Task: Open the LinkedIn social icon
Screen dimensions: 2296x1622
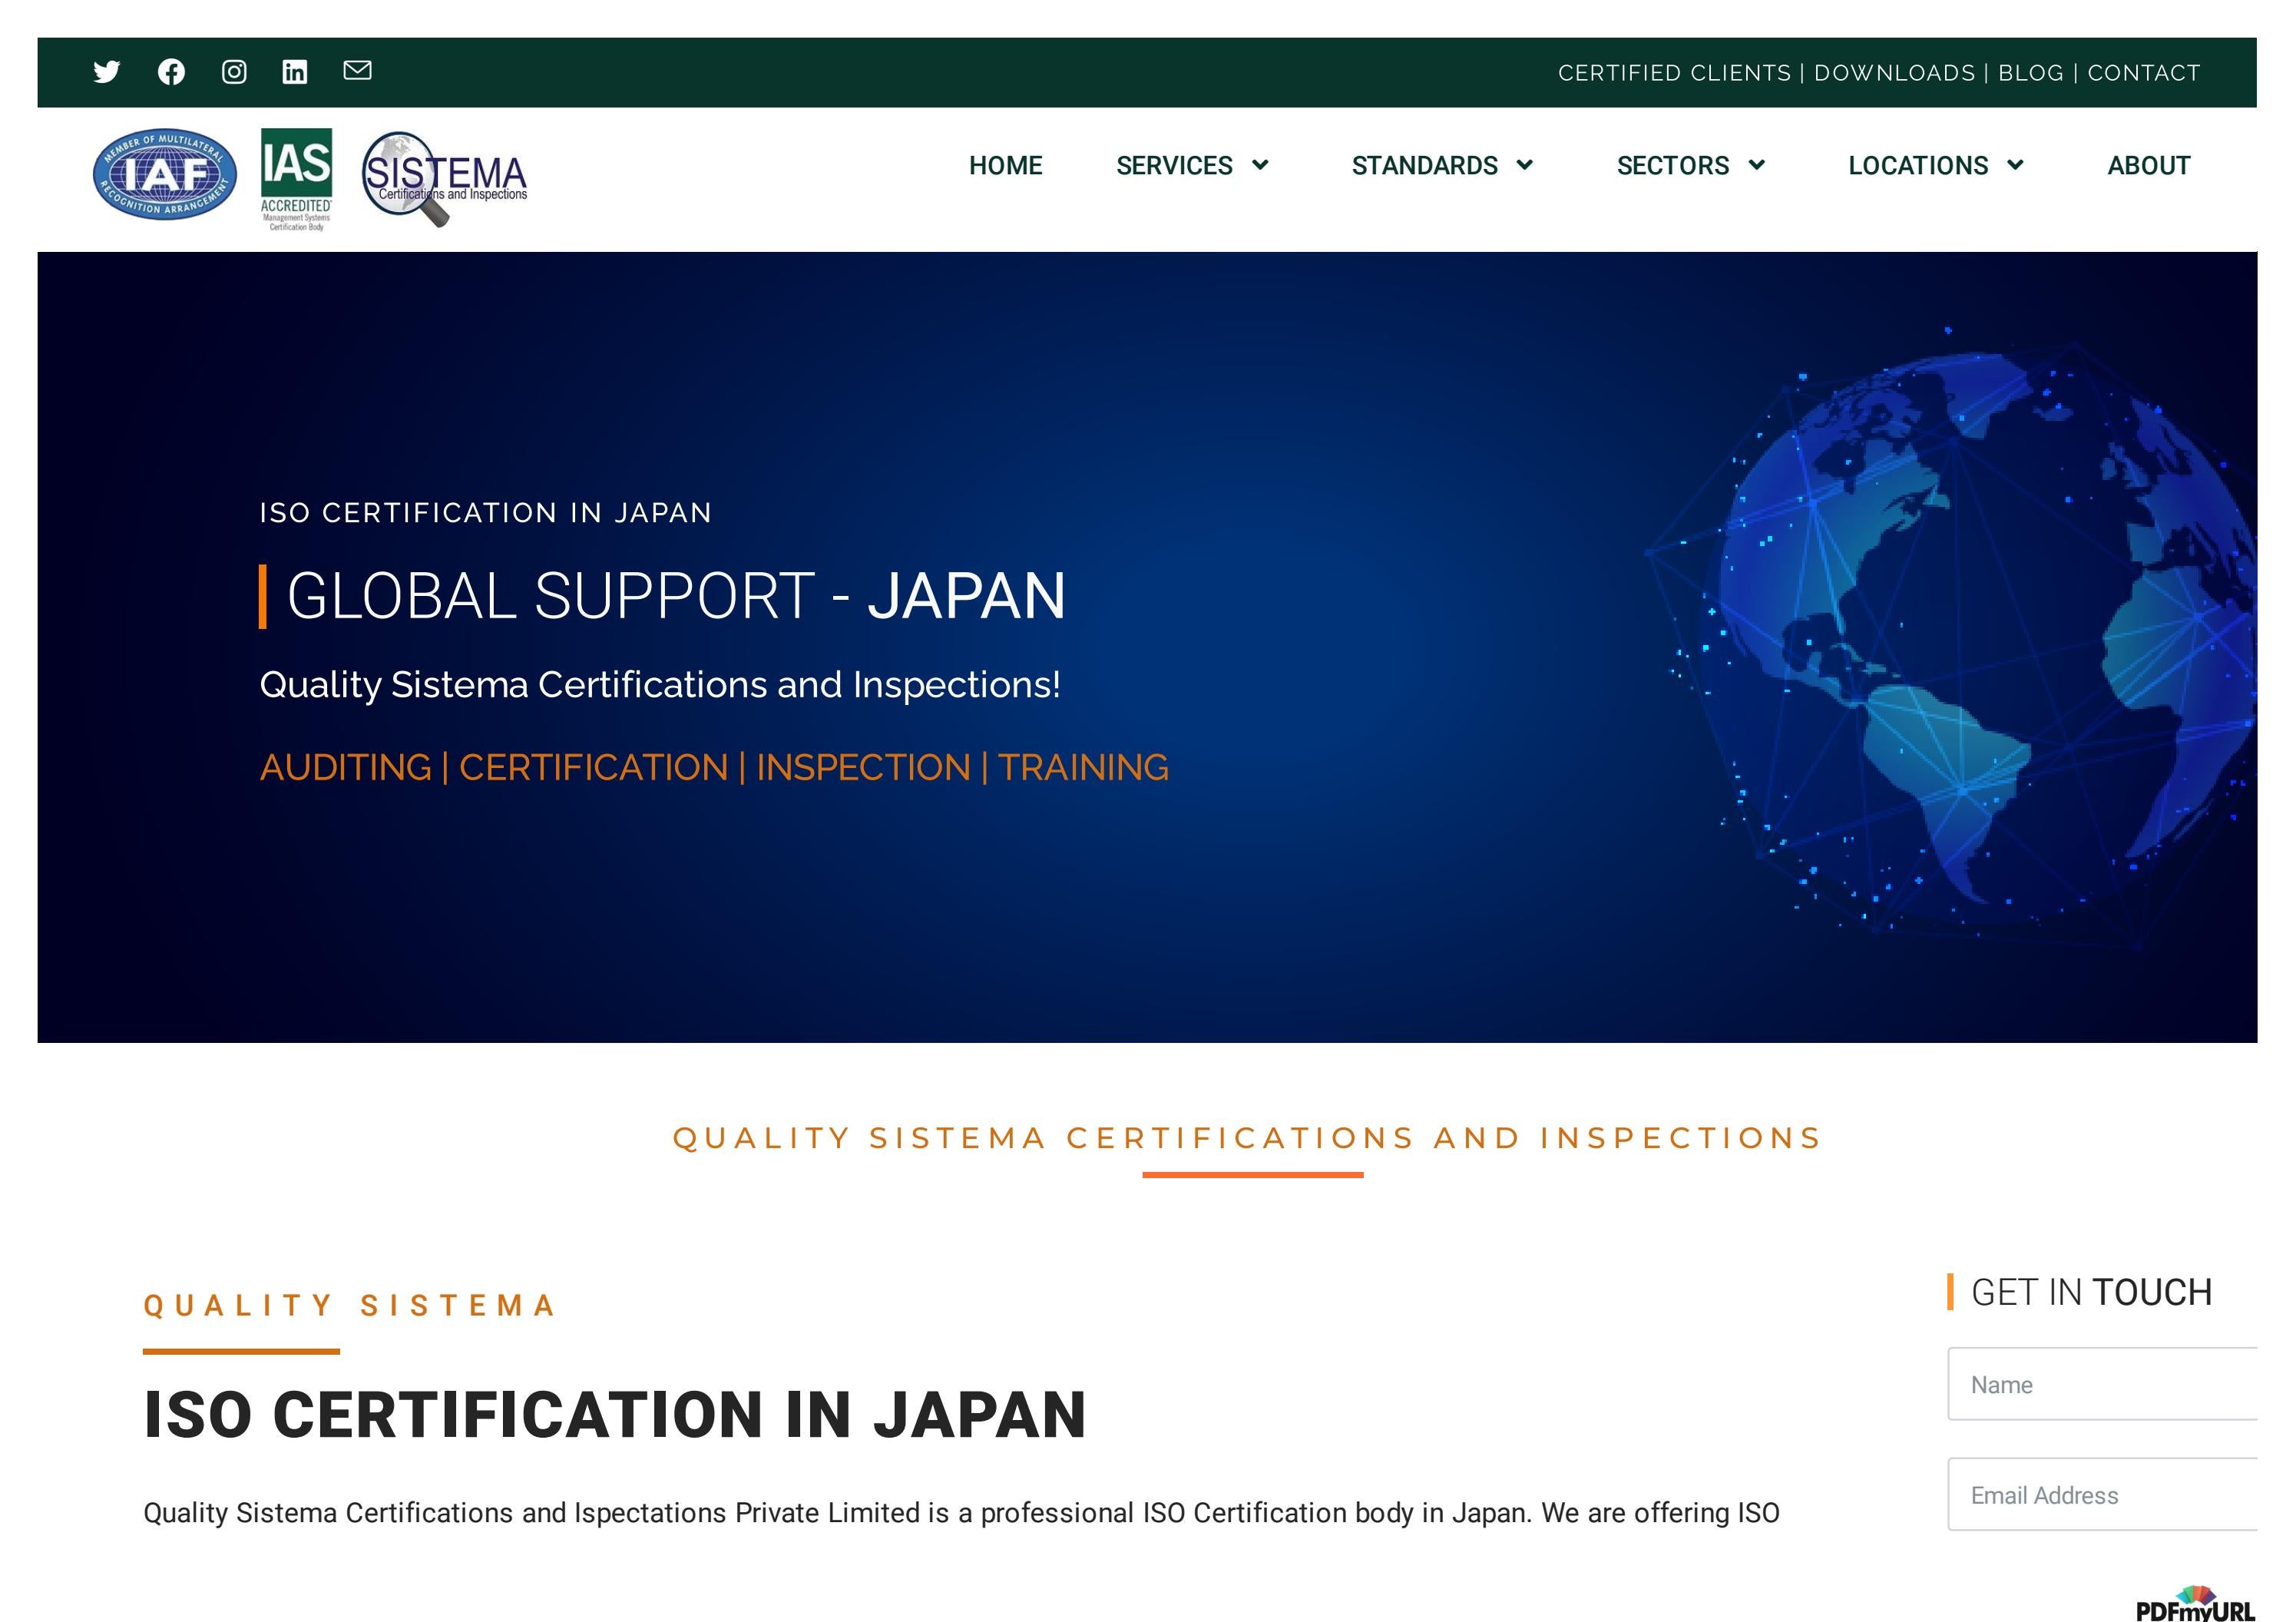Action: click(295, 71)
